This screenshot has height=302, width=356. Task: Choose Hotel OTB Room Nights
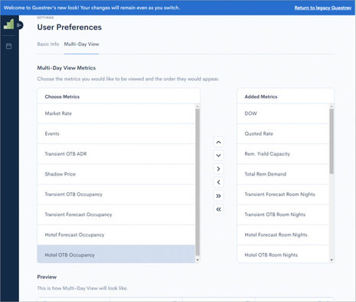tap(283, 254)
